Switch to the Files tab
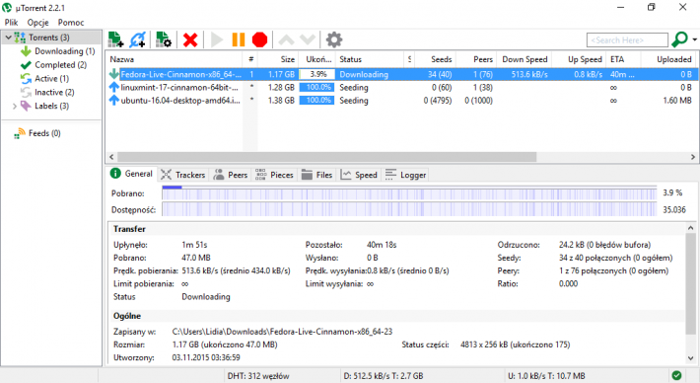Viewport: 700px width, 383px height. click(x=316, y=175)
